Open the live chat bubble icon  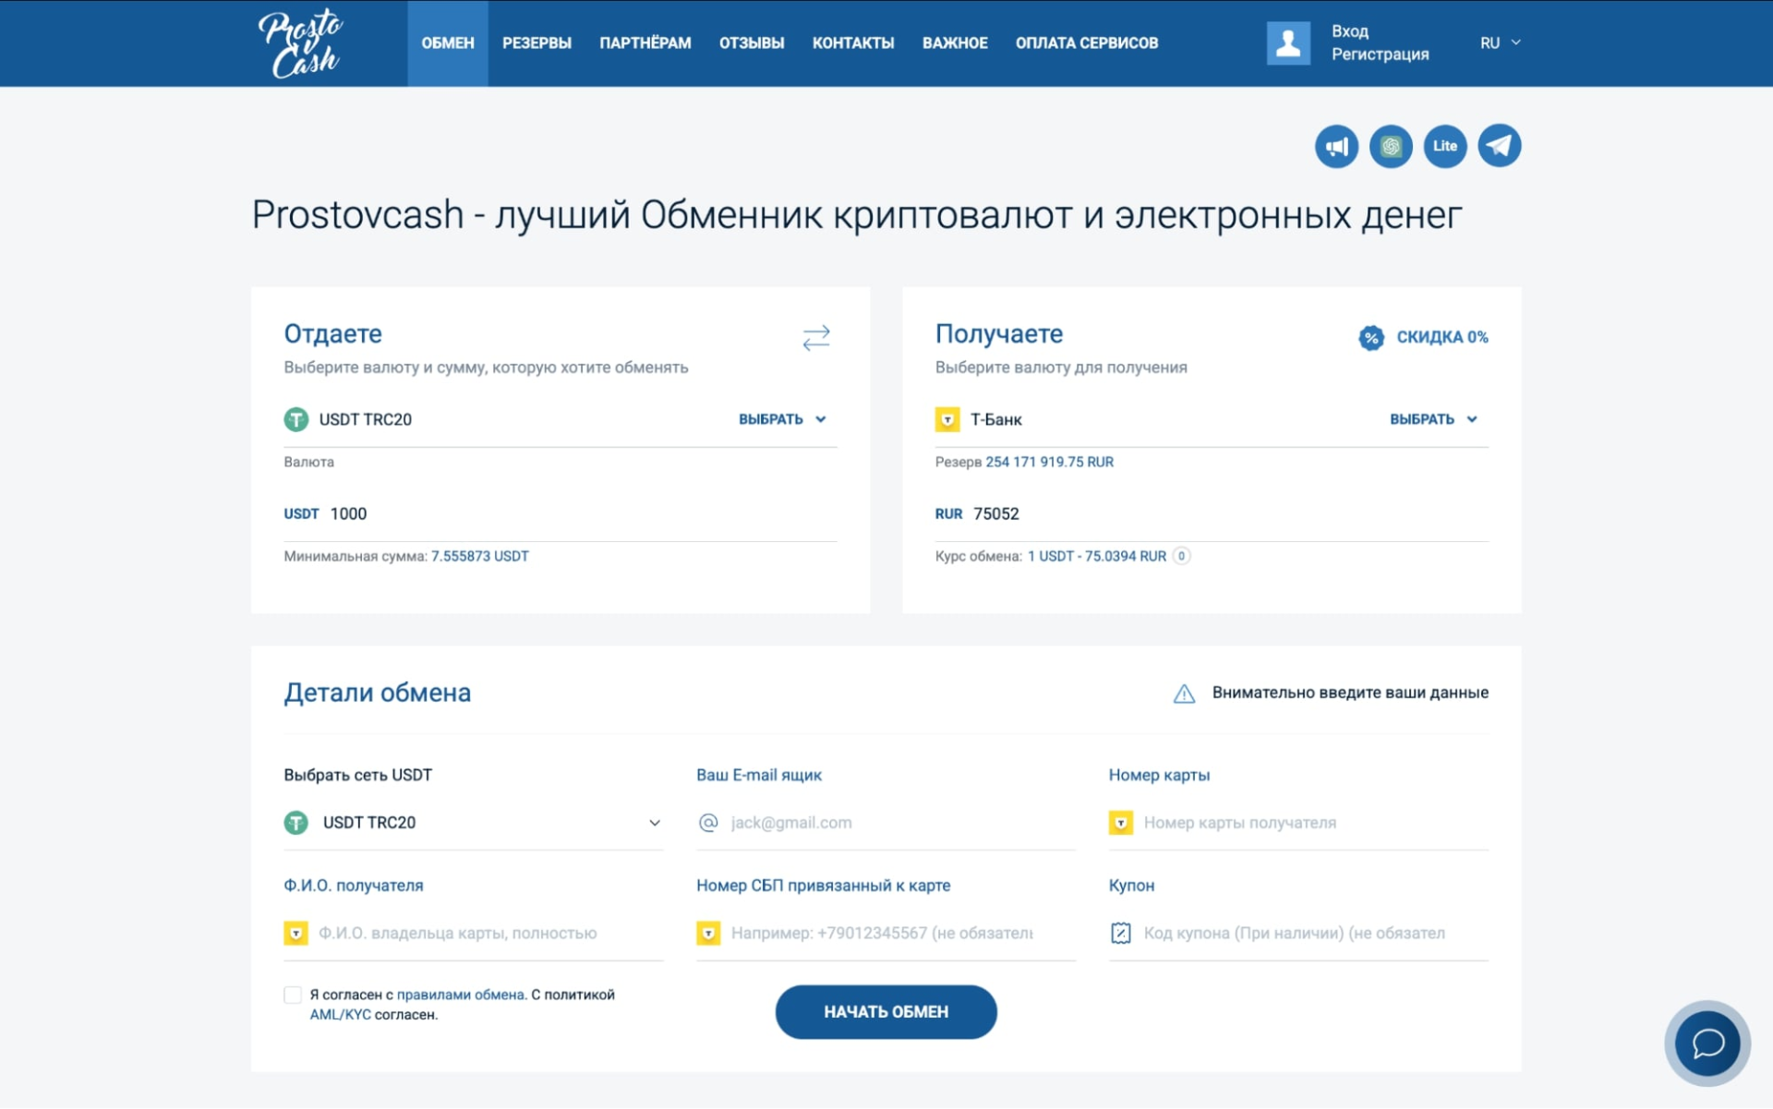click(x=1706, y=1043)
